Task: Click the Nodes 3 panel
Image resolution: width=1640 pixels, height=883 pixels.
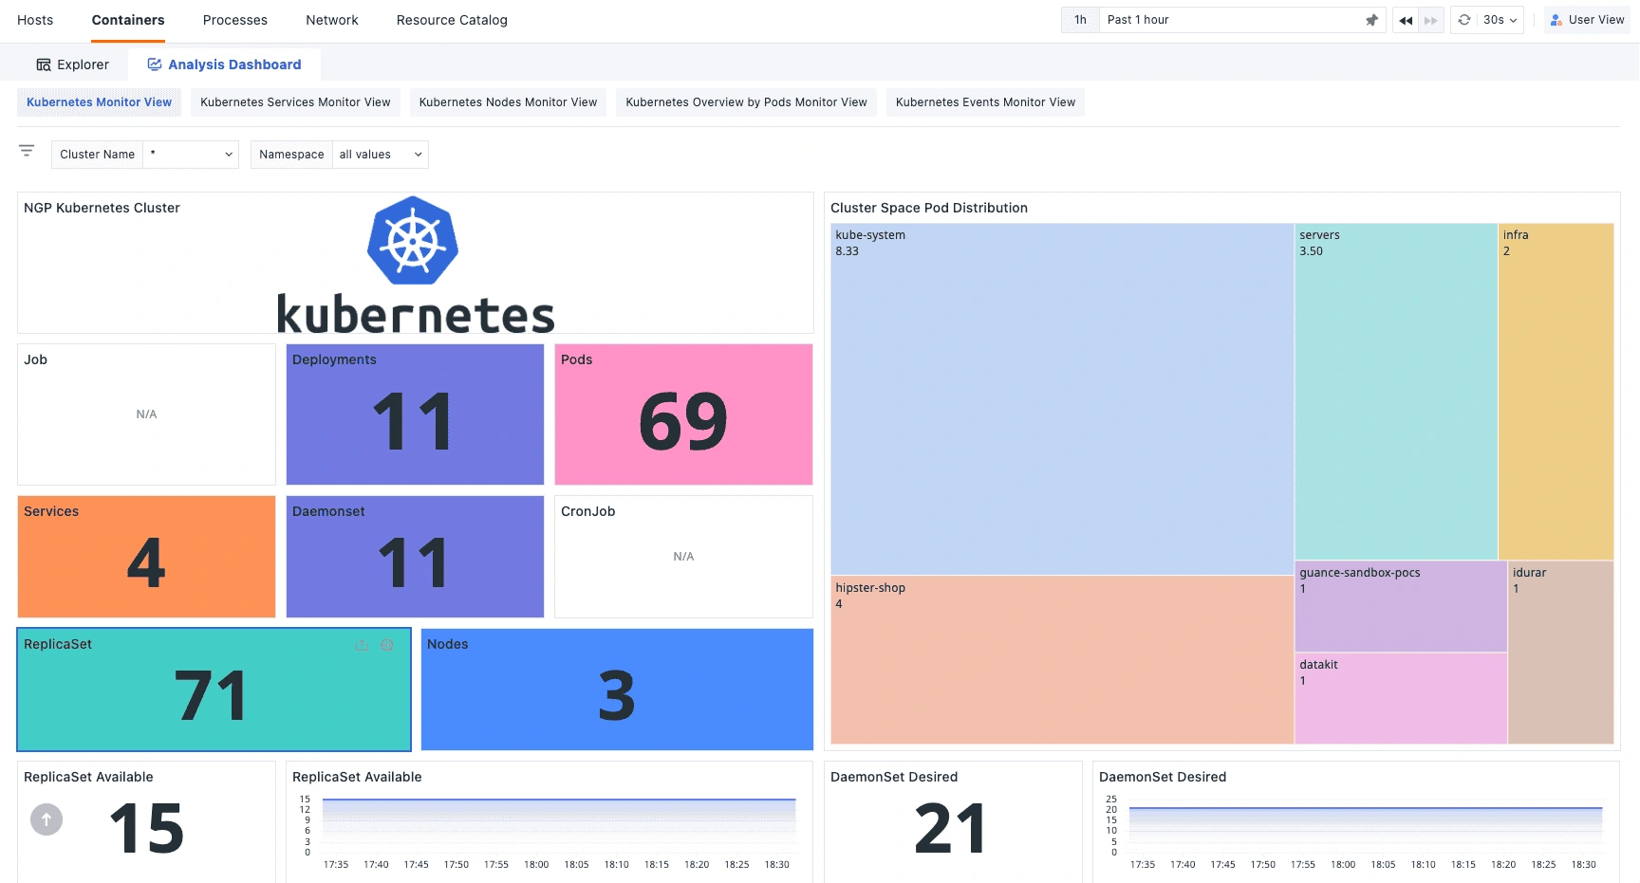Action: (617, 690)
